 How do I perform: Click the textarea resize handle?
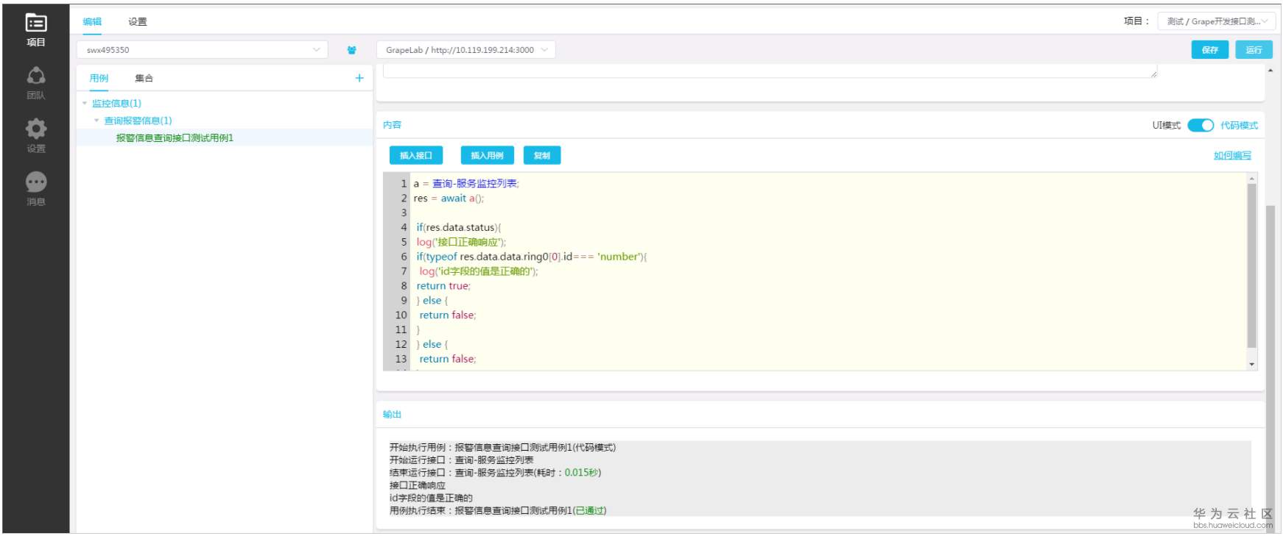(1153, 73)
